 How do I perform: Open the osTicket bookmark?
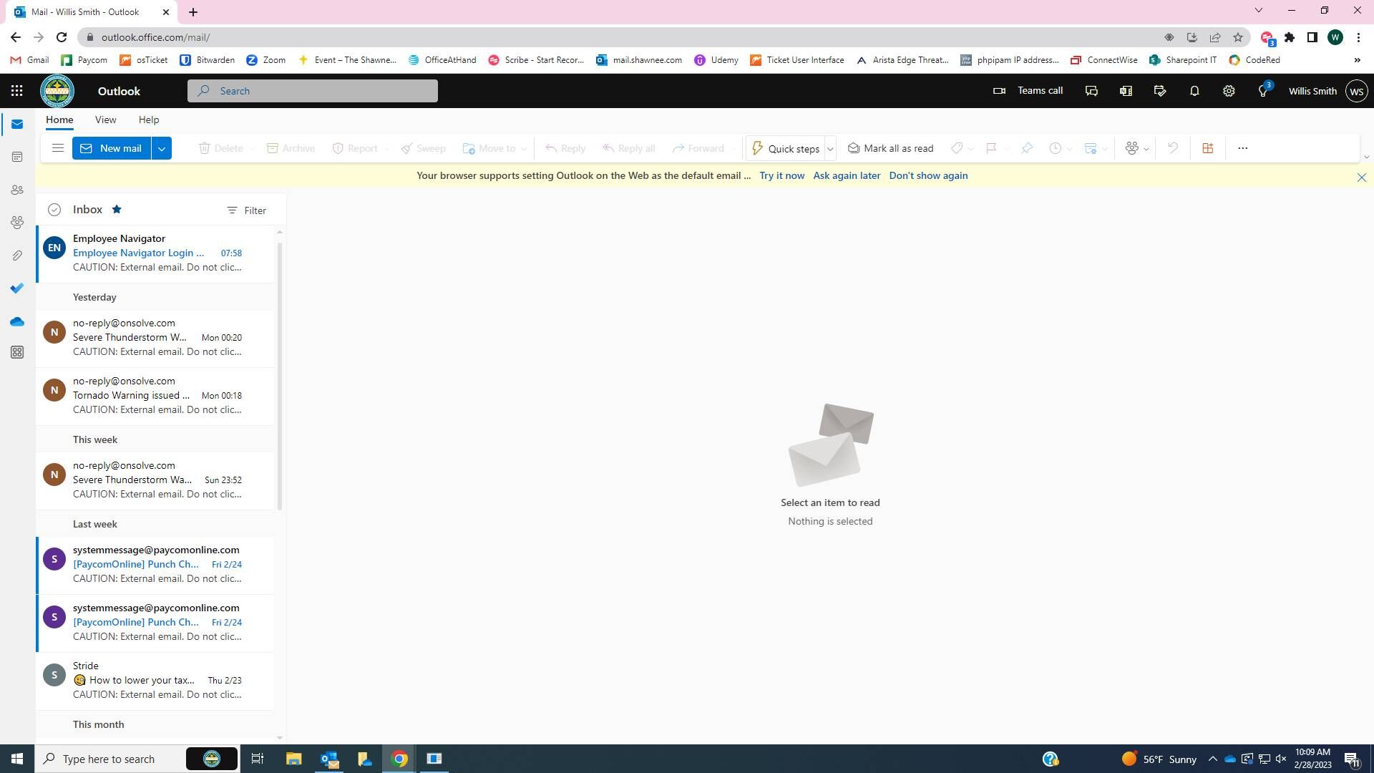tap(143, 60)
